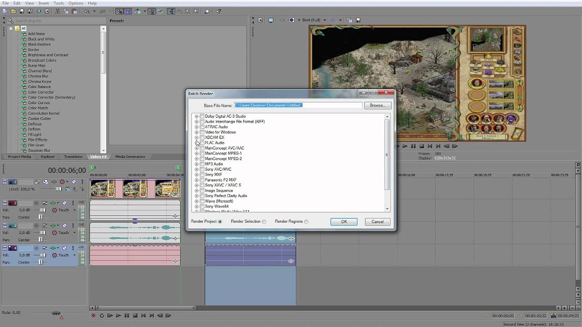
Task: Click the Paste clipboard icon in the toolbar
Action: pyautogui.click(x=74, y=11)
